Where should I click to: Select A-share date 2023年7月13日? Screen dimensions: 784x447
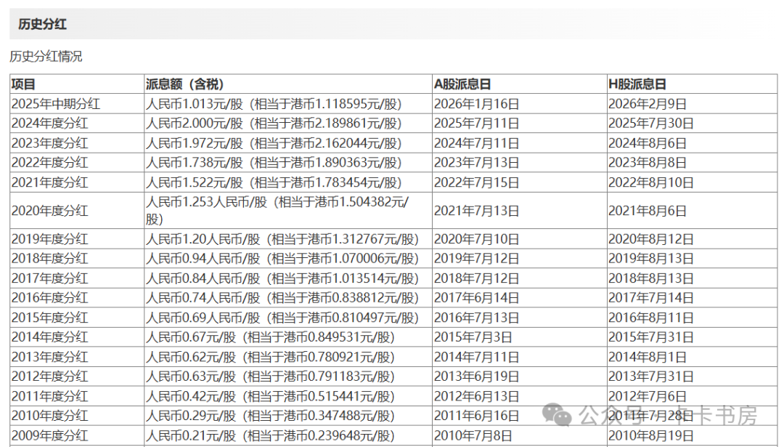click(x=476, y=163)
